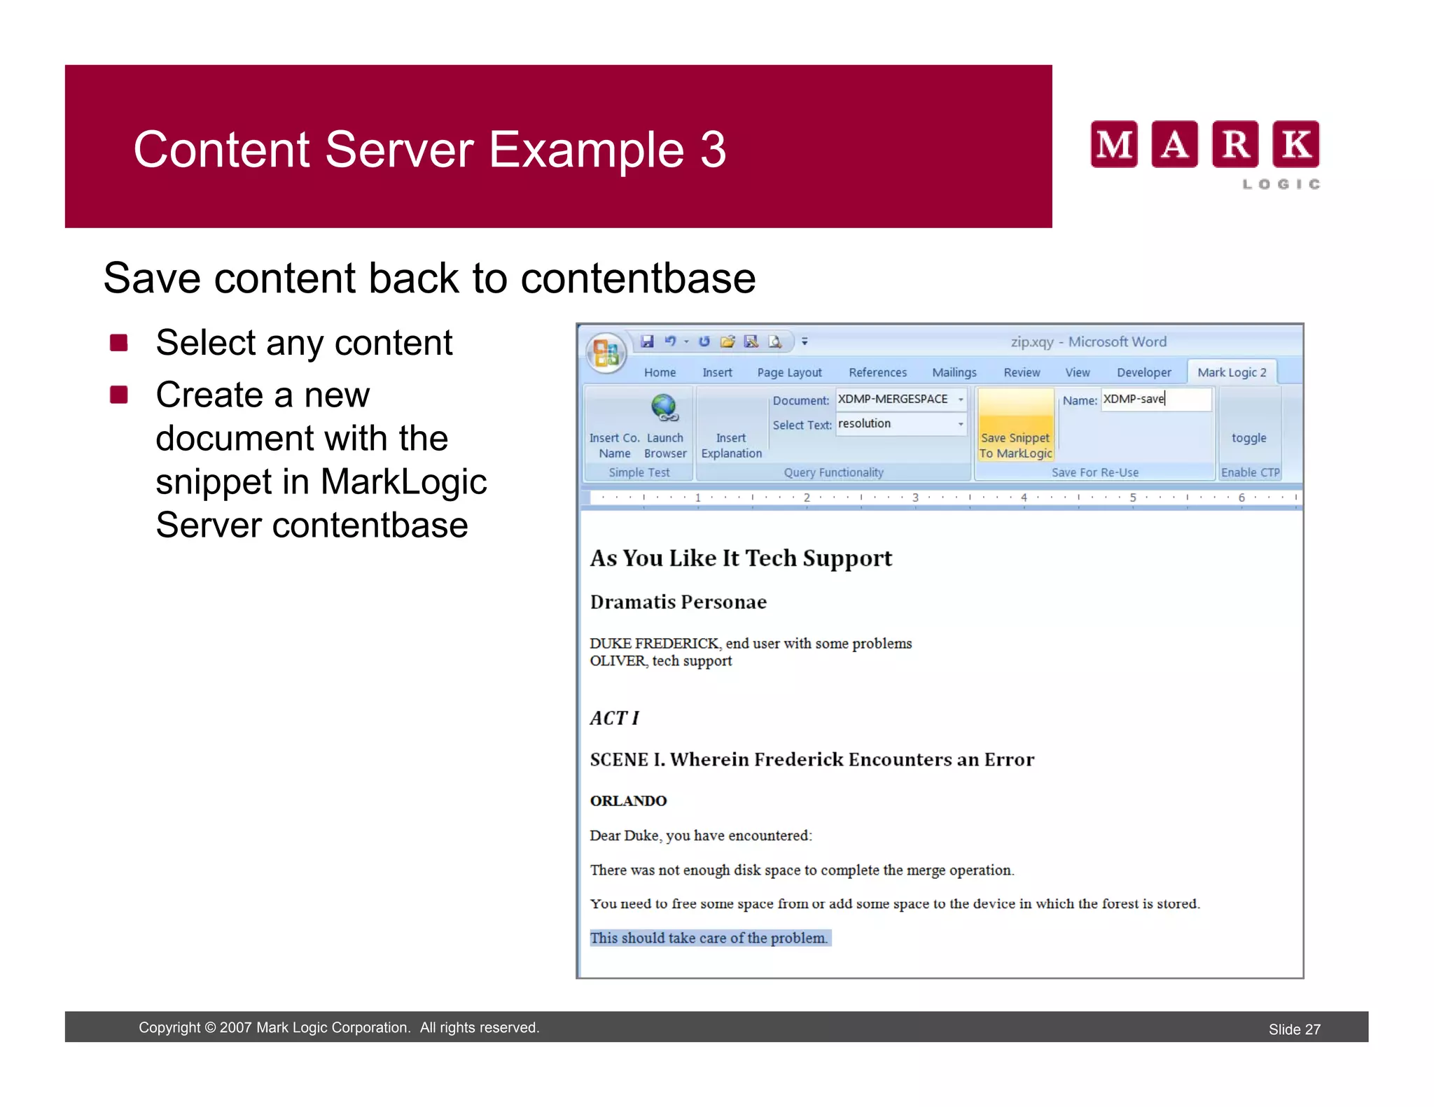Launch Browser using the globe icon
1434x1107 pixels.
click(x=664, y=408)
